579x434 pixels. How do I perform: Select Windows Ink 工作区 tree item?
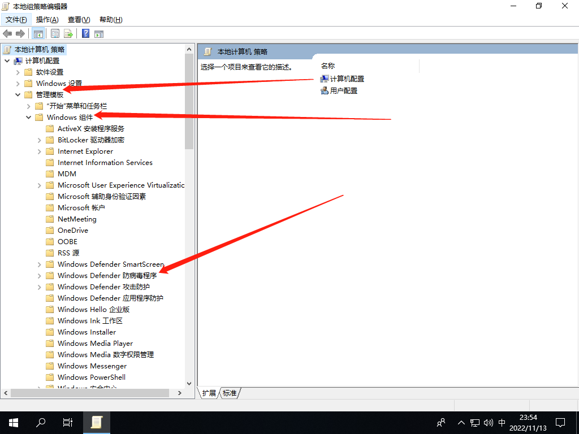(x=90, y=321)
